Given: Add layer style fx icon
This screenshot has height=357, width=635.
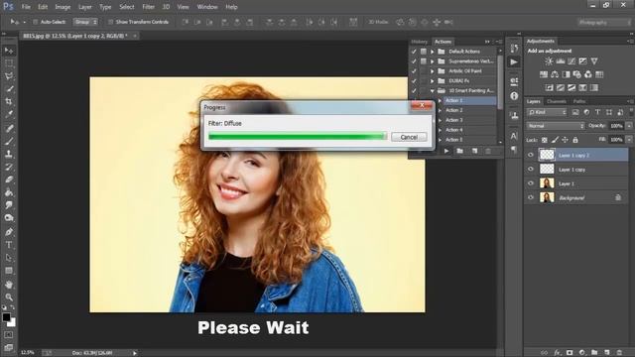Looking at the screenshot, I should point(558,353).
